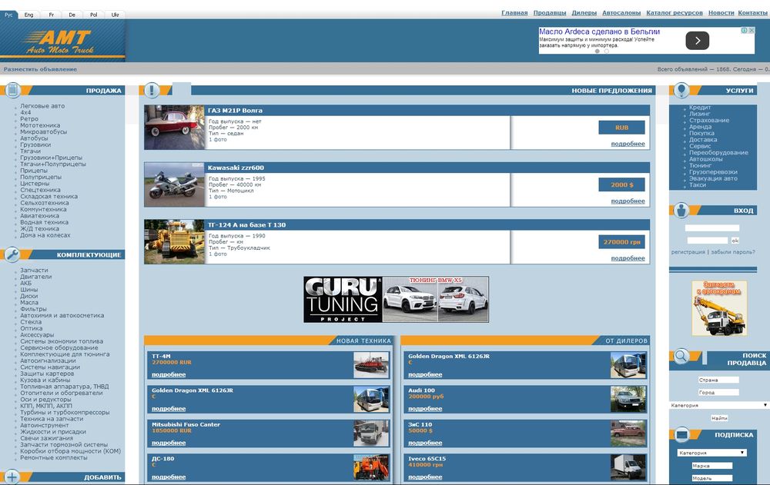Screen dimensions: 770x485
Task: Open подробнее for Golden Dragon in От дилеров
Action: [425, 374]
